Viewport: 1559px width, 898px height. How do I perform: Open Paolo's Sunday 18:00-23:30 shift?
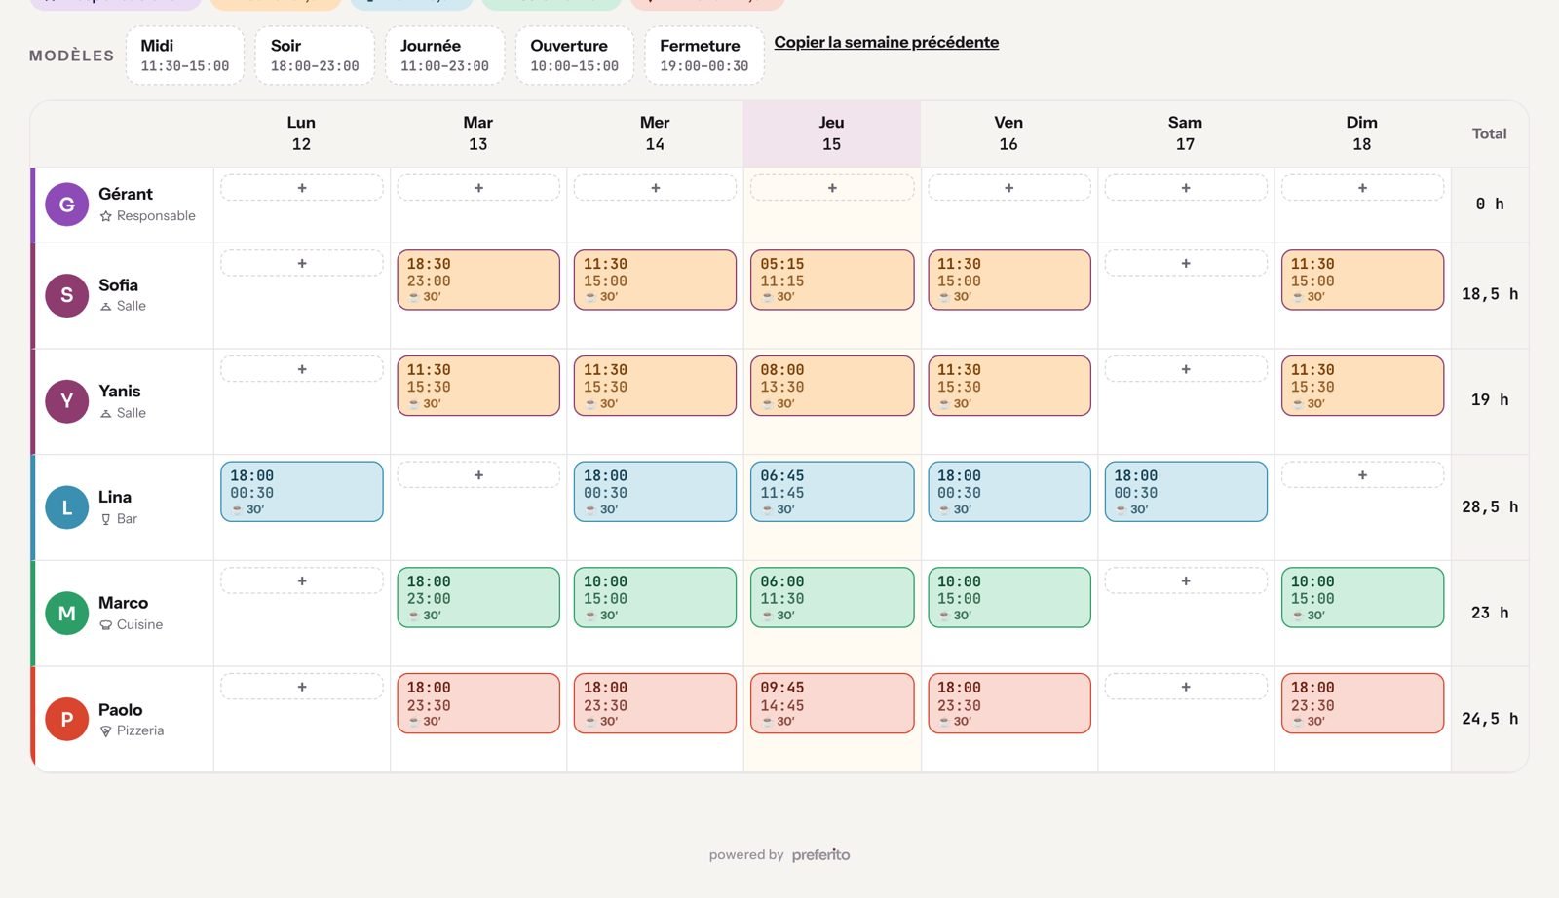click(x=1362, y=703)
